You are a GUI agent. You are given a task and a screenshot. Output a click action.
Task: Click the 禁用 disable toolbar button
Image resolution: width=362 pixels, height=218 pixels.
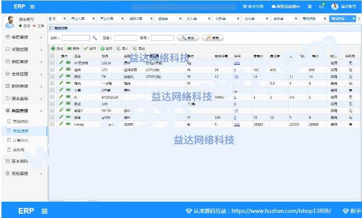coord(106,48)
